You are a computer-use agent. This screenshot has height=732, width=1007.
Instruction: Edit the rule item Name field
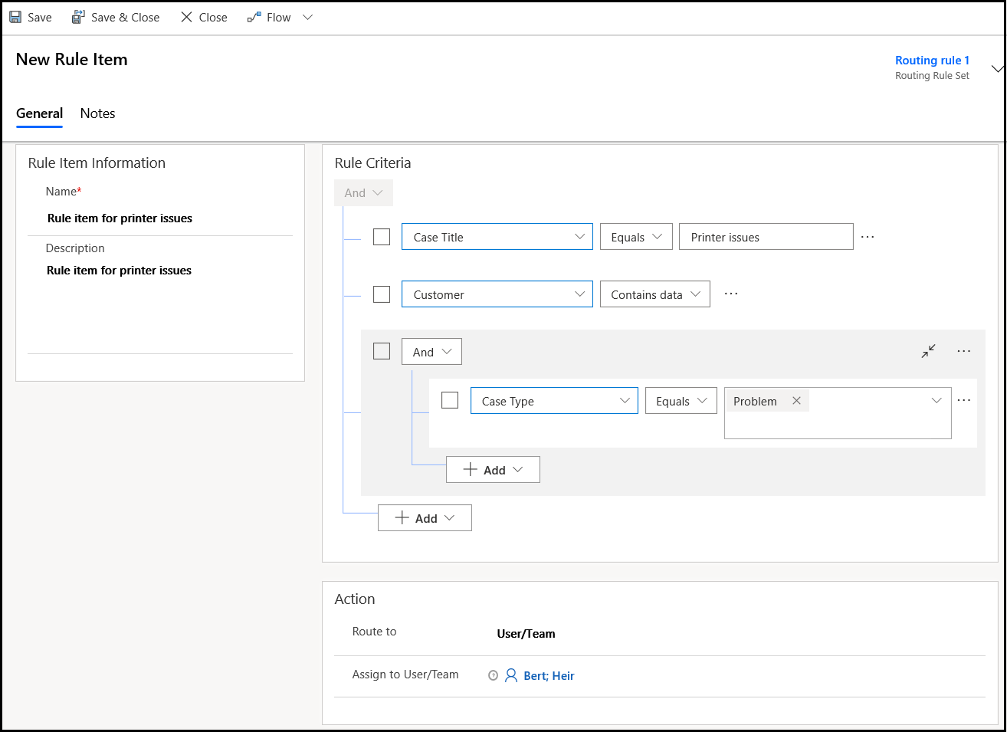[x=160, y=218]
